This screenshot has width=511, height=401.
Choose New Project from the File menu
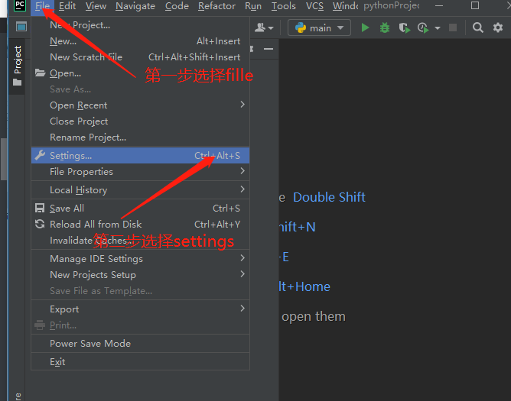(x=140, y=25)
